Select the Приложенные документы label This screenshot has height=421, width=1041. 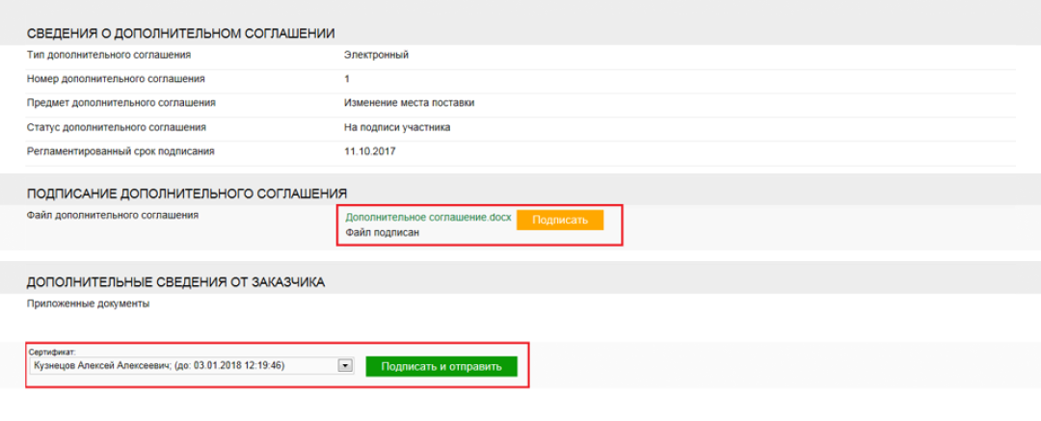(89, 304)
